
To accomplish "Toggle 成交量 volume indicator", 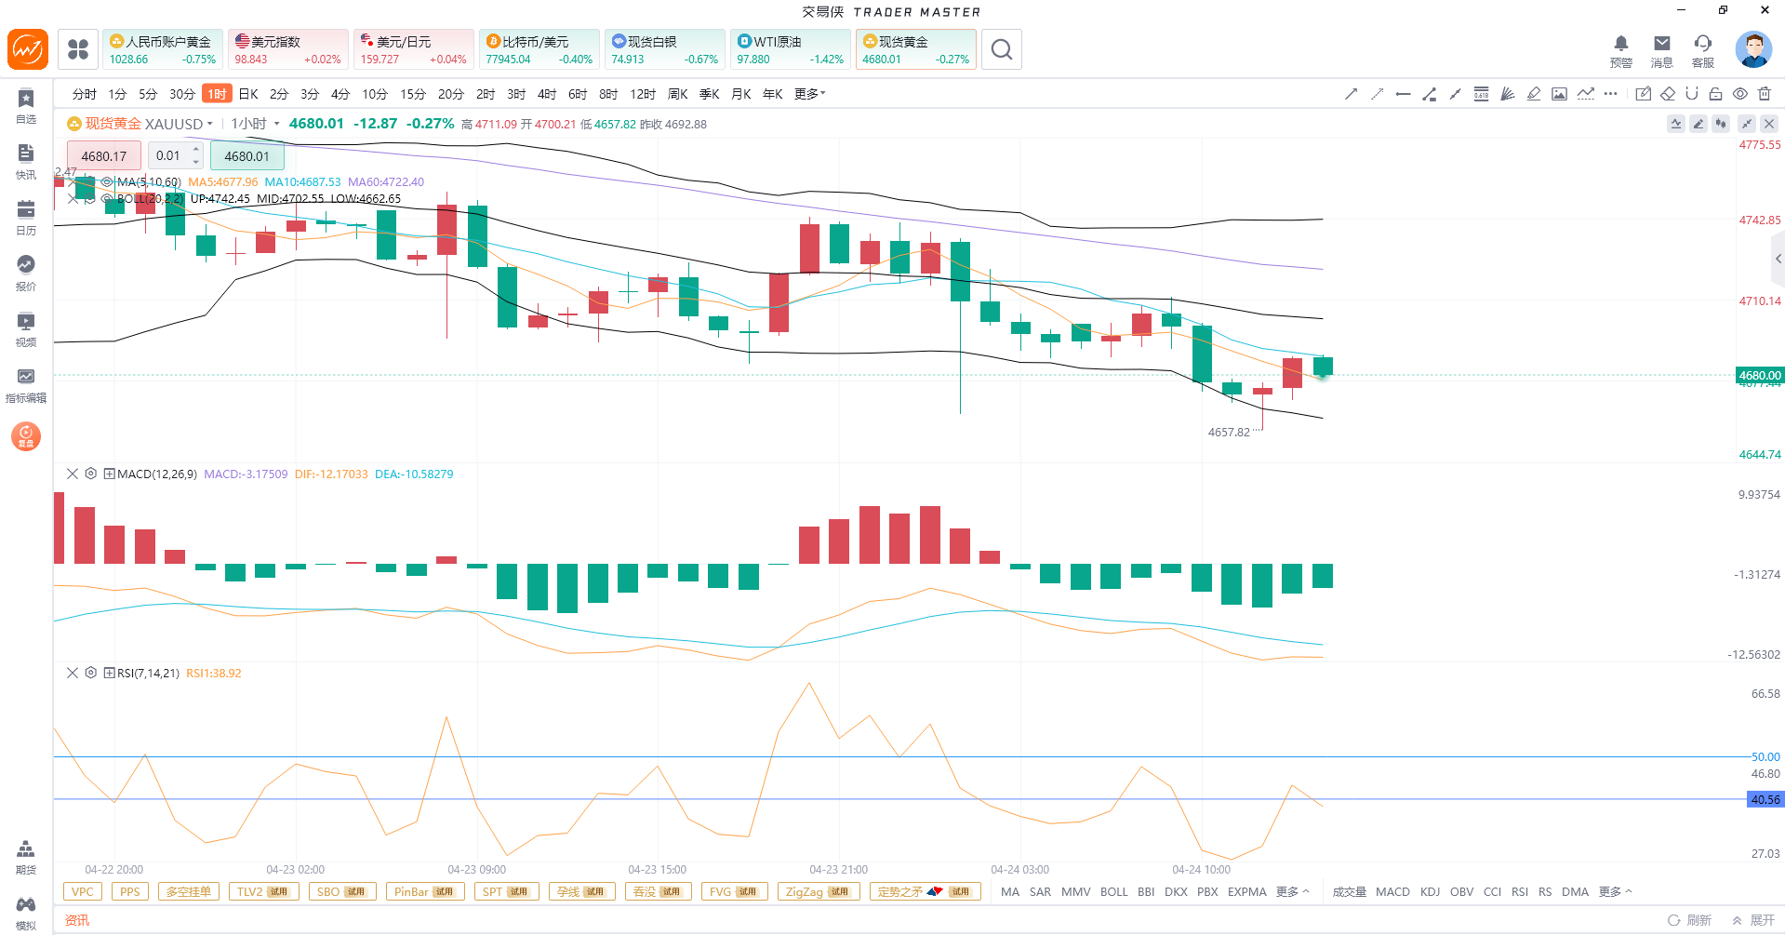I will [1349, 892].
